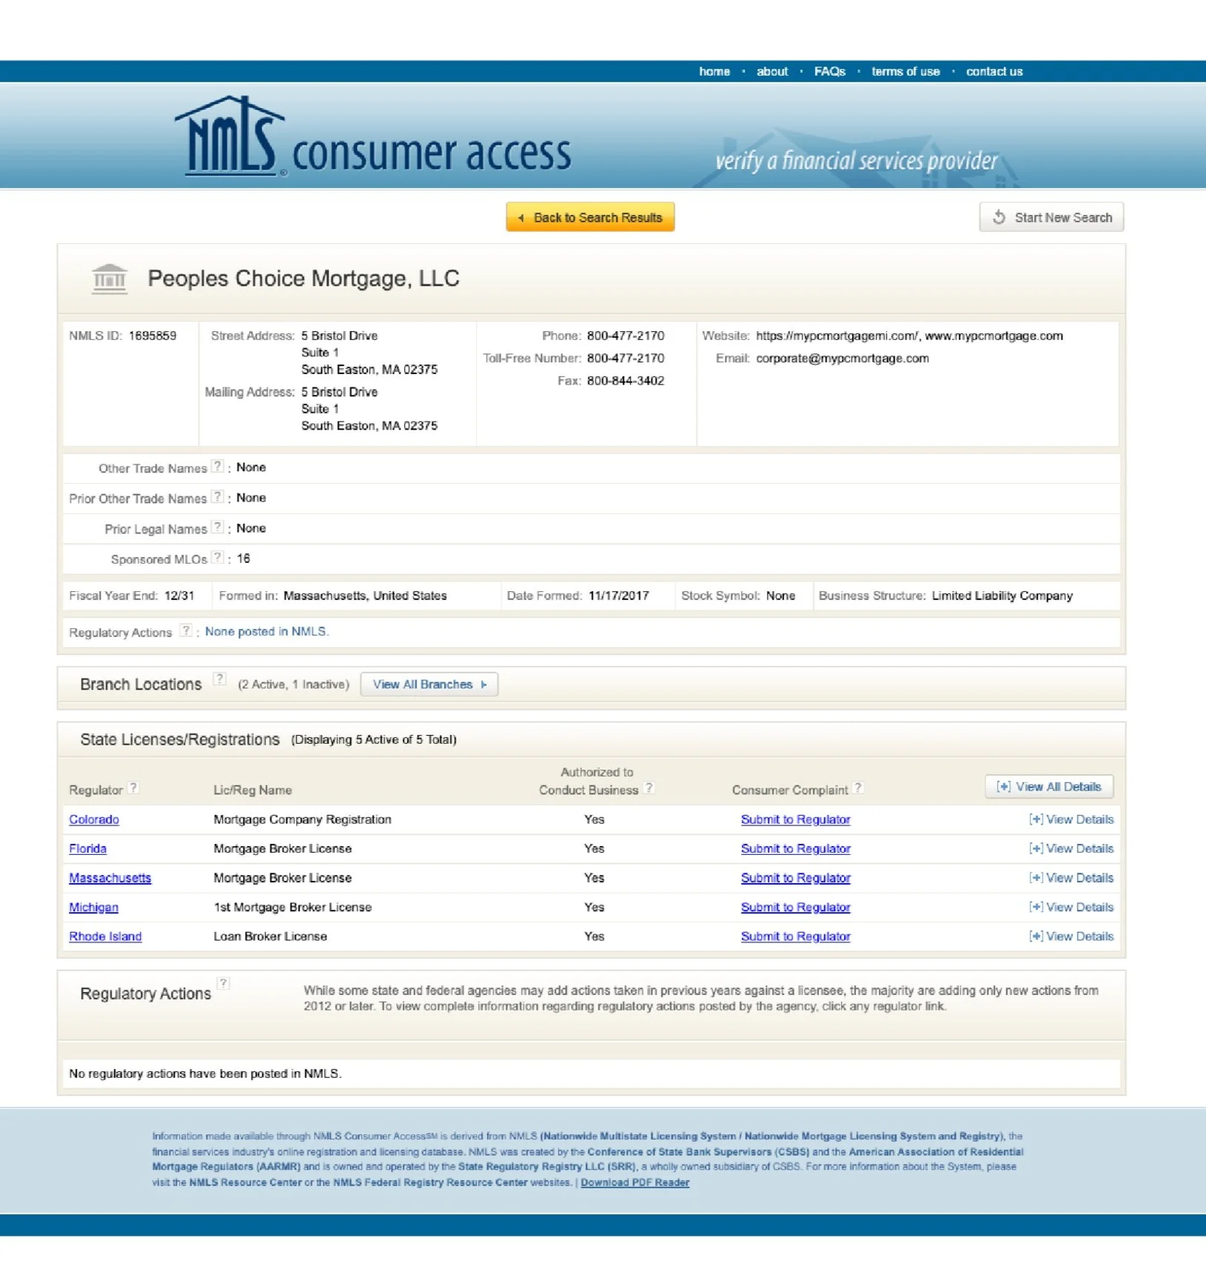
Task: Click Limited Liability Company business structure text
Action: click(1002, 596)
